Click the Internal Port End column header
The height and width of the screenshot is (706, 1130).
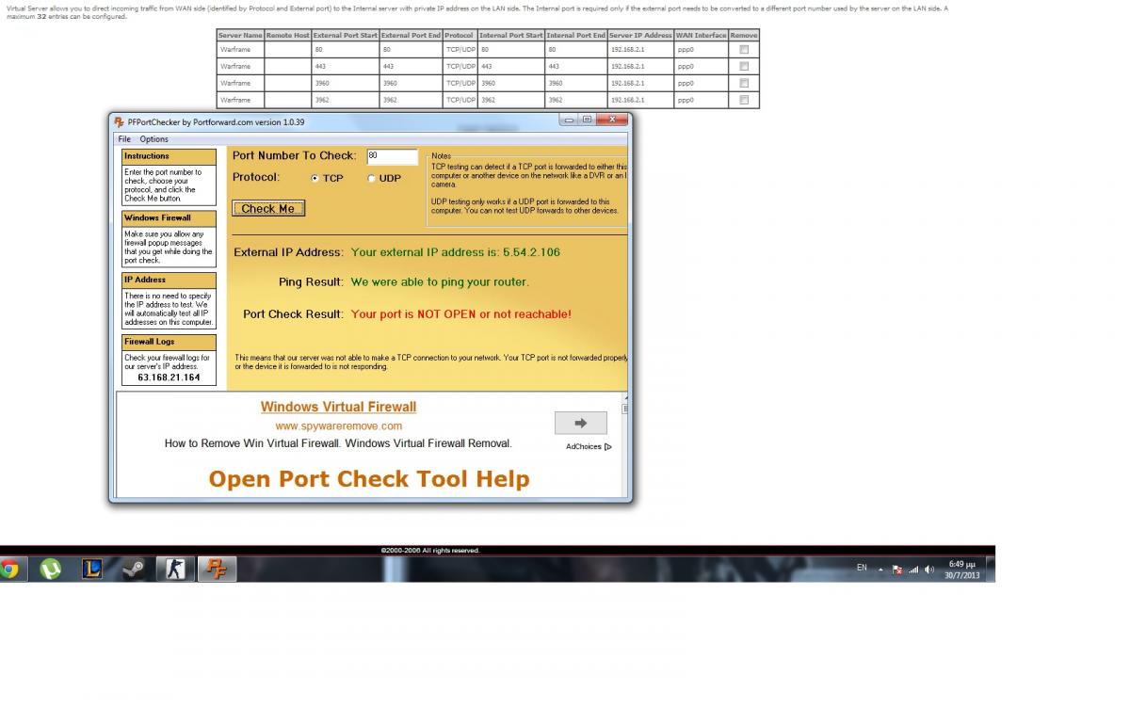[x=576, y=35]
